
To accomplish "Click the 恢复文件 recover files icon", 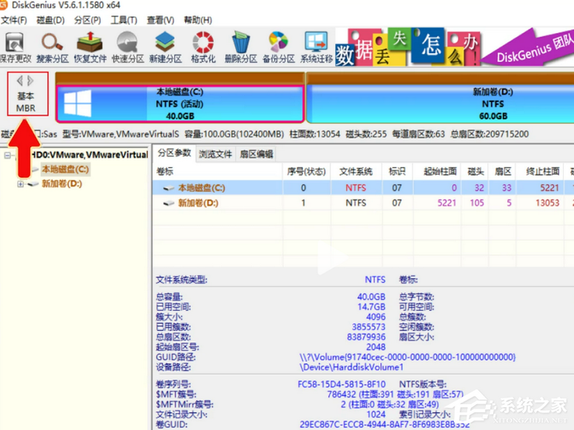I will tap(90, 47).
